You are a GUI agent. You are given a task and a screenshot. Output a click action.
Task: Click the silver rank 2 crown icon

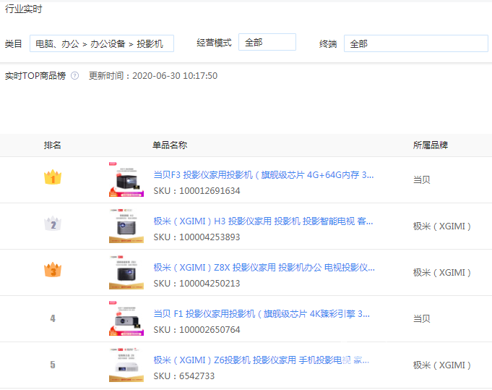53,224
